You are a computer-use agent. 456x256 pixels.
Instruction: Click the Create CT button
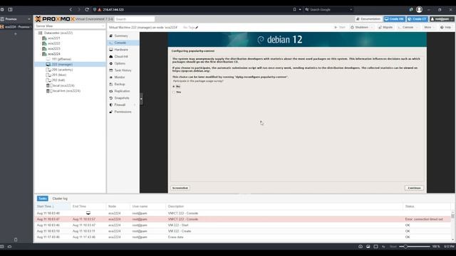click(418, 19)
